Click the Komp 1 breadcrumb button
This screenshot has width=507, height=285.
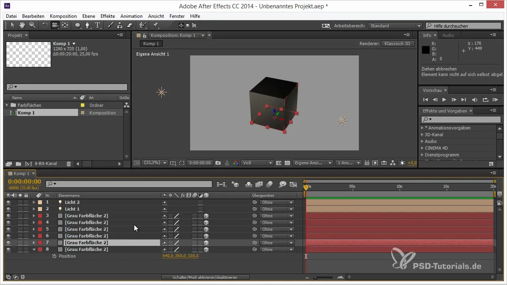click(151, 44)
